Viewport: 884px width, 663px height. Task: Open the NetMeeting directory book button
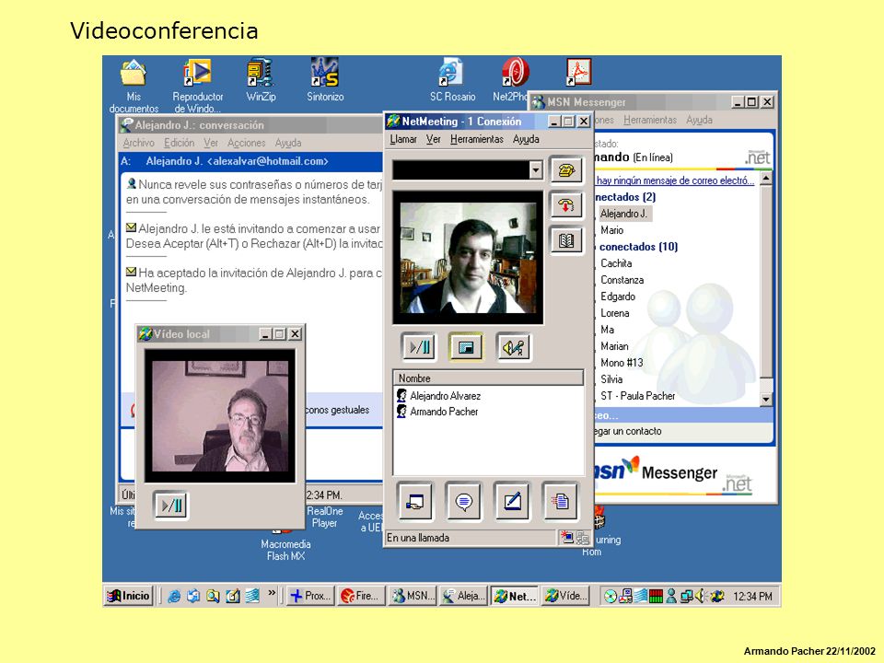566,240
